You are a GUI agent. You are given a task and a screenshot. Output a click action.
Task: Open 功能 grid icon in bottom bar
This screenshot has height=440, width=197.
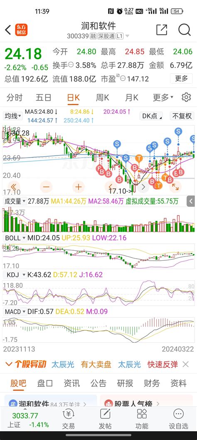click(x=142, y=420)
